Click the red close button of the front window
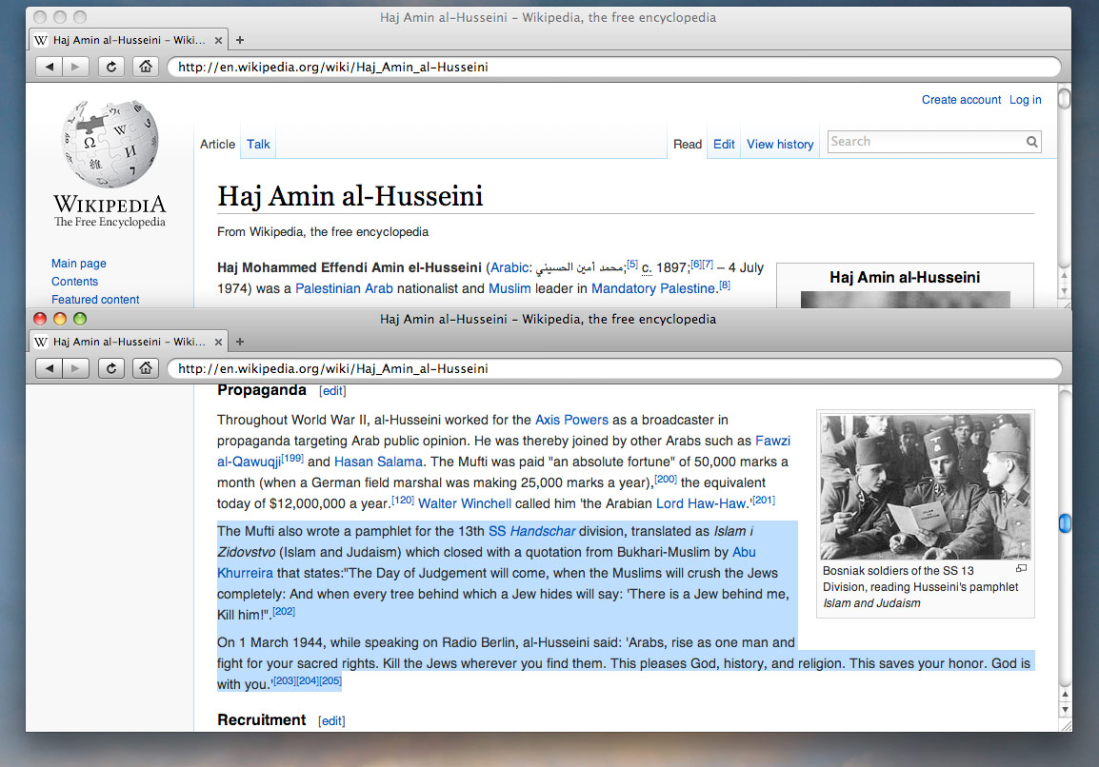 click(40, 319)
